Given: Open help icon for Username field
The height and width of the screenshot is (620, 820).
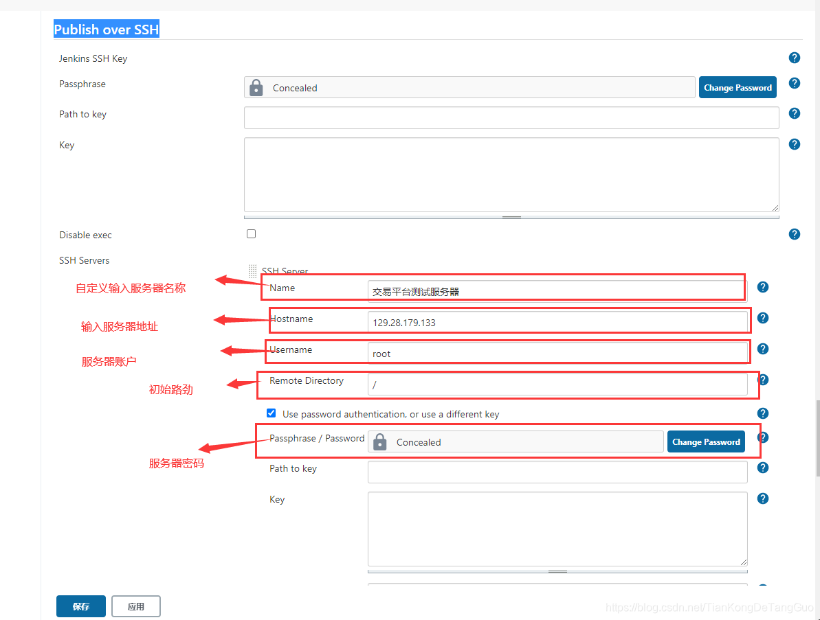Looking at the screenshot, I should click(762, 348).
